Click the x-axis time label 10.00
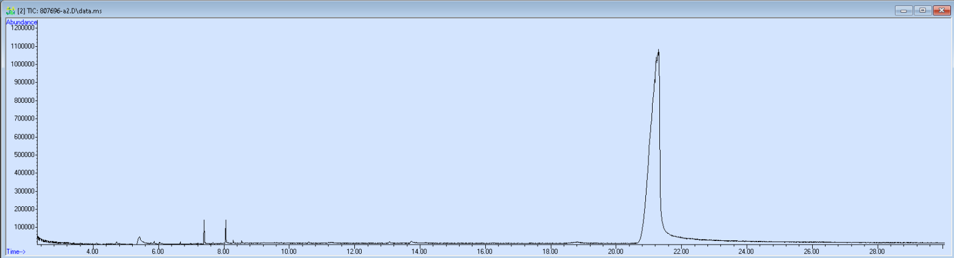 [x=289, y=251]
